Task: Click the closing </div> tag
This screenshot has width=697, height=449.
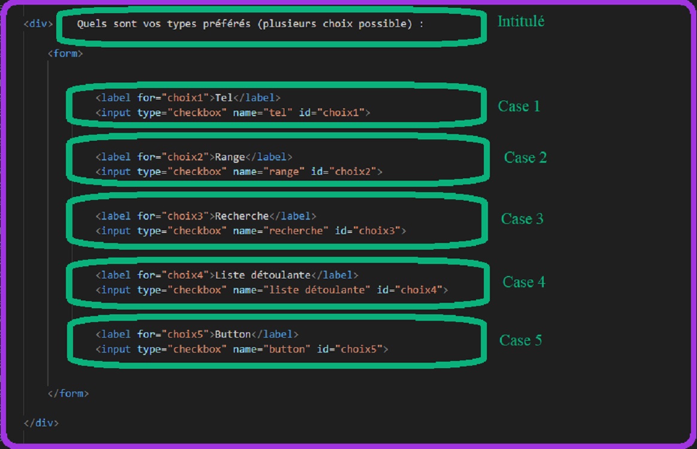Action: click(41, 423)
